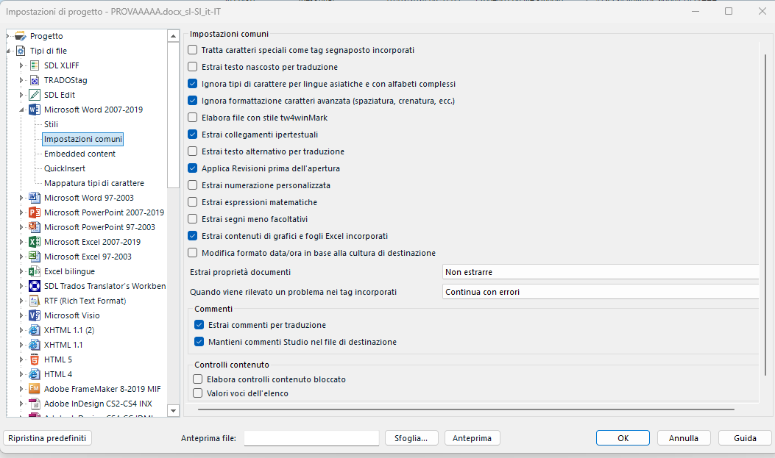Click the OK button
Screen dimensions: 775x458
(623, 438)
